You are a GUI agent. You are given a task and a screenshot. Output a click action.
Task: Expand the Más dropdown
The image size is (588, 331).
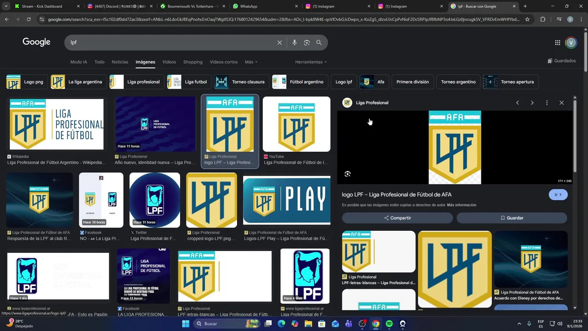click(251, 62)
